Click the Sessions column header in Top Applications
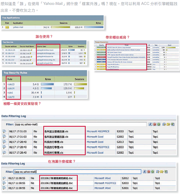Viewport: 180px width, 194px height. [x=63, y=23]
